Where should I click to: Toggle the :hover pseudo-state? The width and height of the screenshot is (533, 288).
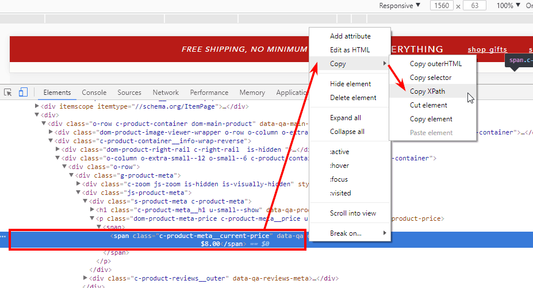(340, 166)
